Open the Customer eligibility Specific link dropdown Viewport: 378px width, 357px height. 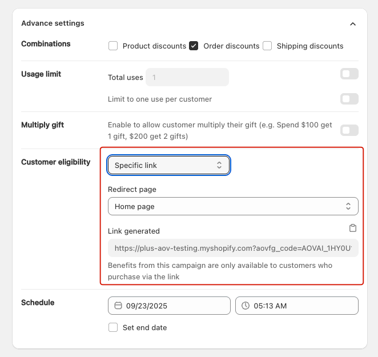click(x=169, y=165)
